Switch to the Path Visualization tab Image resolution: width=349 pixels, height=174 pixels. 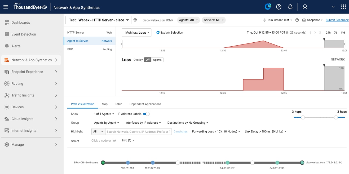click(x=83, y=104)
